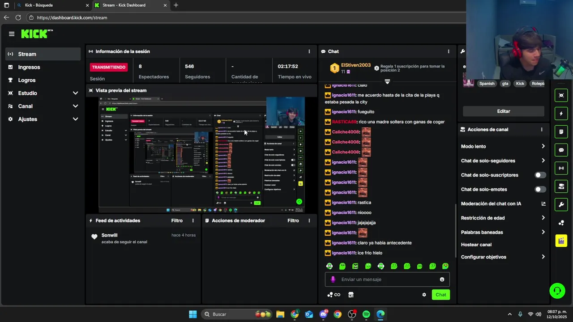Click the purple microphone icon in message box
The image size is (573, 322).
[x=333, y=280]
